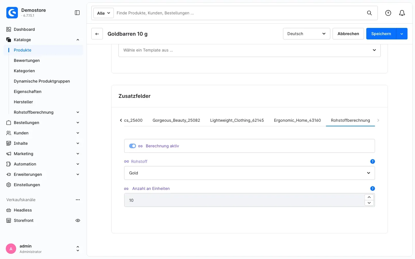This screenshot has width=415, height=259.
Task: Open the notifications bell
Action: tap(402, 13)
